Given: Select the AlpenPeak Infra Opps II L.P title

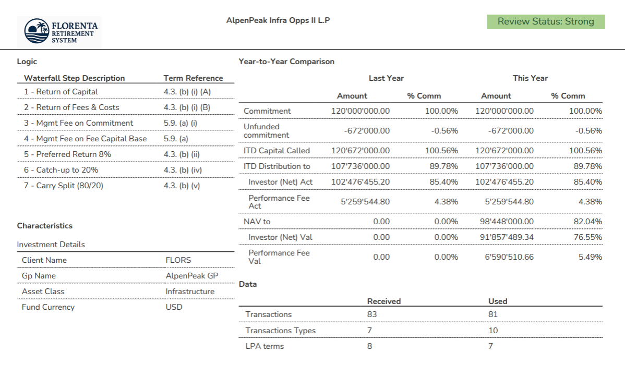Looking at the screenshot, I should (x=278, y=20).
